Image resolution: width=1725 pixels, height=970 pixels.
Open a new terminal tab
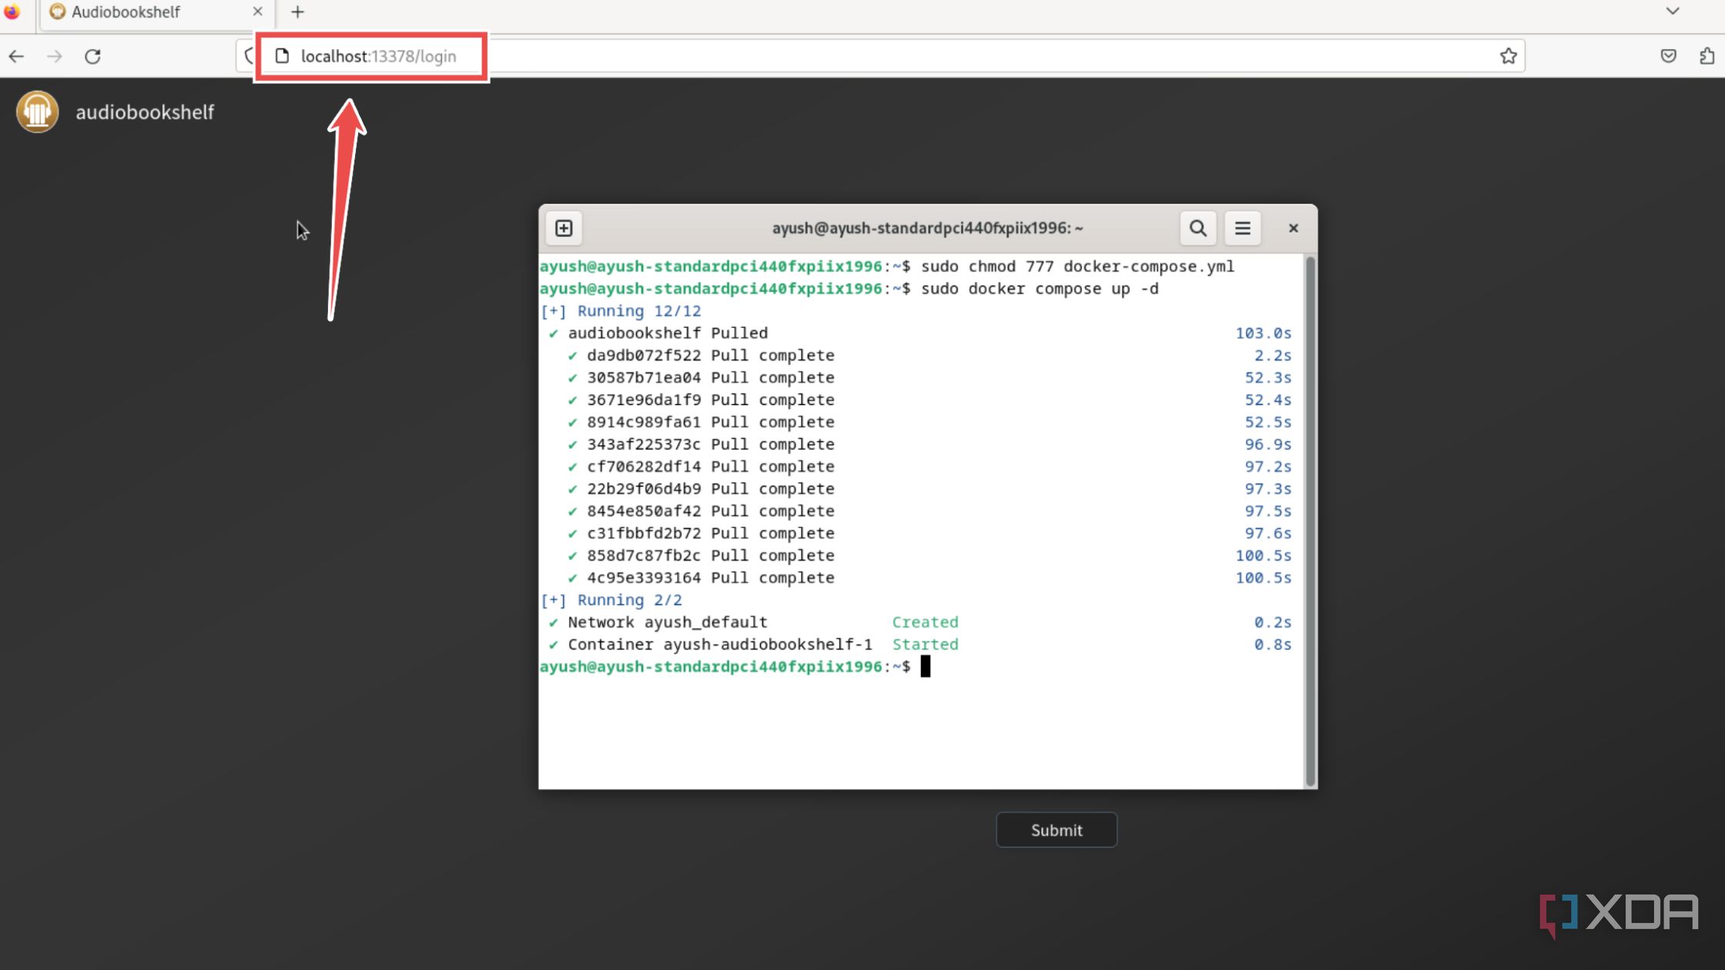point(564,228)
